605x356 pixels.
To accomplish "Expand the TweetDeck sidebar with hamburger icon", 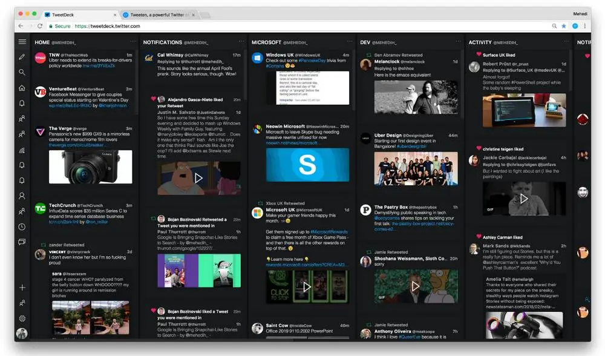I will click(22, 42).
